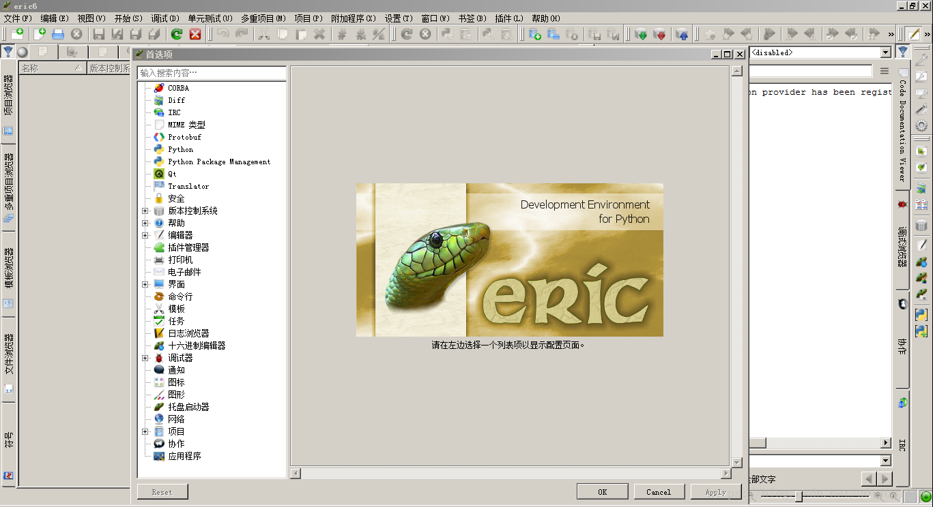Click the Cancel button
This screenshot has height=507, width=933.
pyautogui.click(x=659, y=492)
